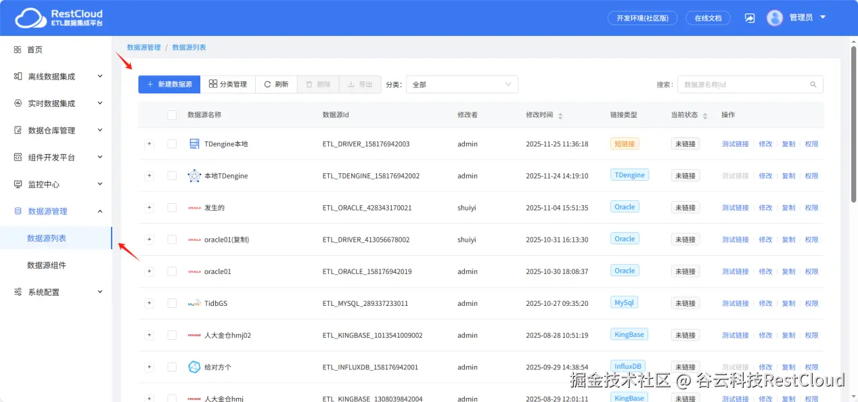Check the checkbox for TDengine本地 row
Image resolution: width=858 pixels, height=402 pixels.
pos(171,143)
